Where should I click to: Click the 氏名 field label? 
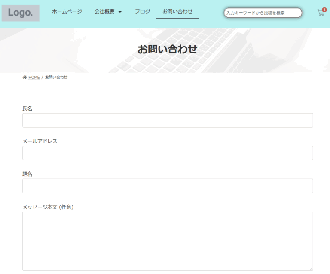coord(27,109)
